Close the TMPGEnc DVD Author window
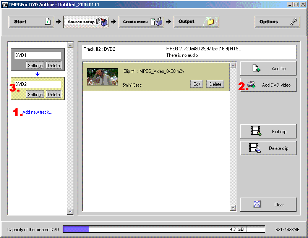Screen dimensions: 308x238 (x=303, y=5)
